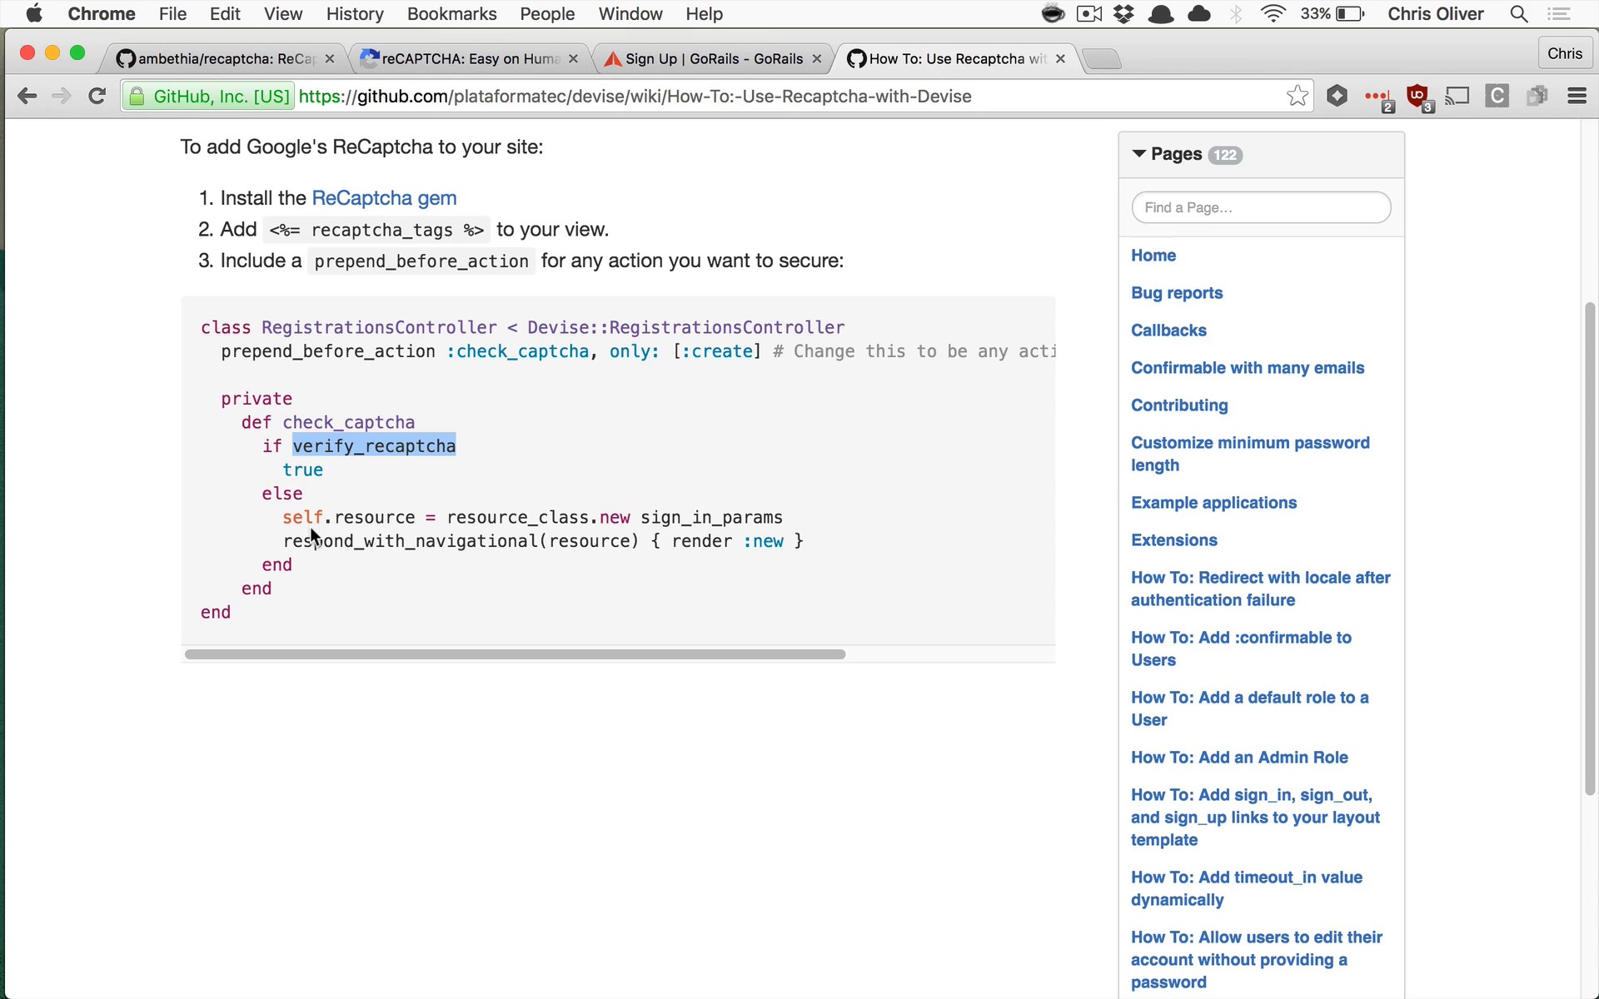Open How To: Add timeout_in value dynamically
The image size is (1599, 999).
[x=1247, y=888]
